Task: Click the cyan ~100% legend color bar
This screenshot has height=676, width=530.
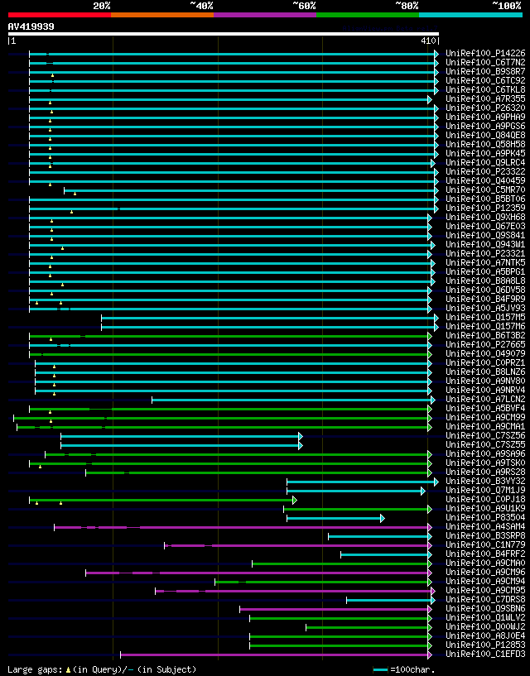Action: pyautogui.click(x=471, y=15)
